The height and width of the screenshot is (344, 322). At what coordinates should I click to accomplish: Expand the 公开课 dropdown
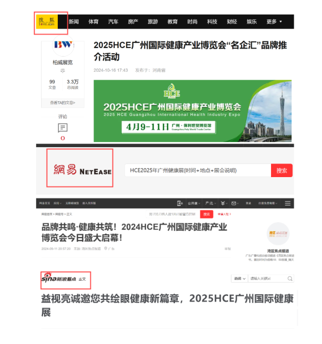click(194, 203)
